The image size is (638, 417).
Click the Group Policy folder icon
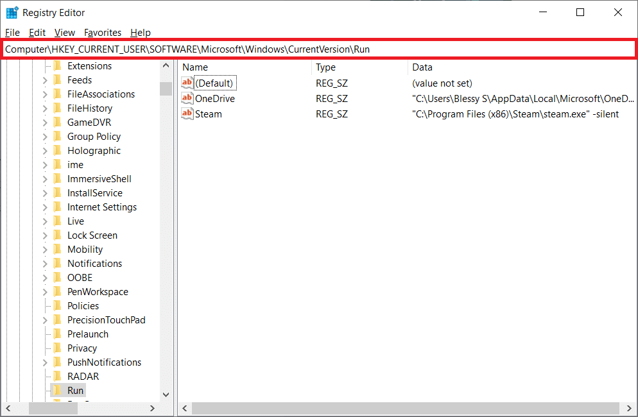coord(58,136)
